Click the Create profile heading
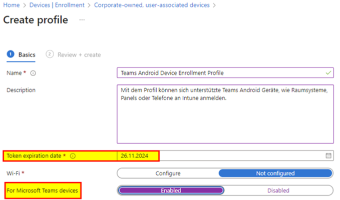340x200 pixels. pyautogui.click(x=36, y=20)
